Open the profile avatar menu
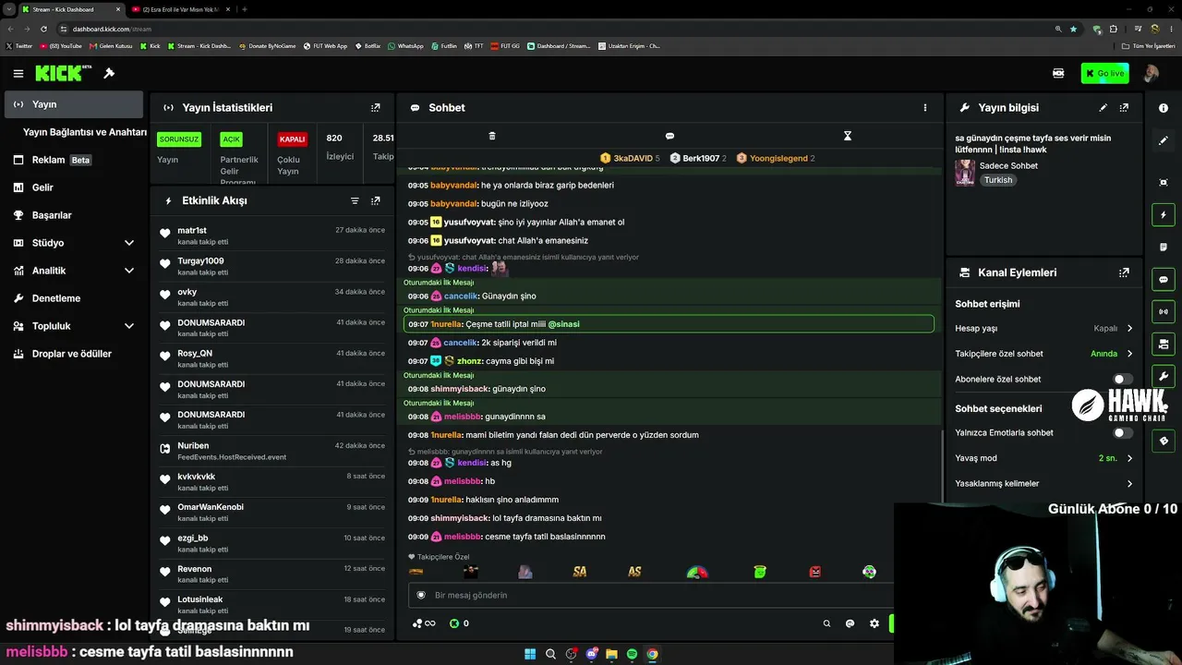 pos(1151,74)
